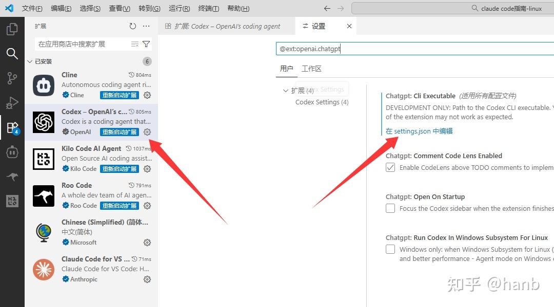The height and width of the screenshot is (307, 554).
Task: Click Microsoft publisher name
Action: click(84, 243)
